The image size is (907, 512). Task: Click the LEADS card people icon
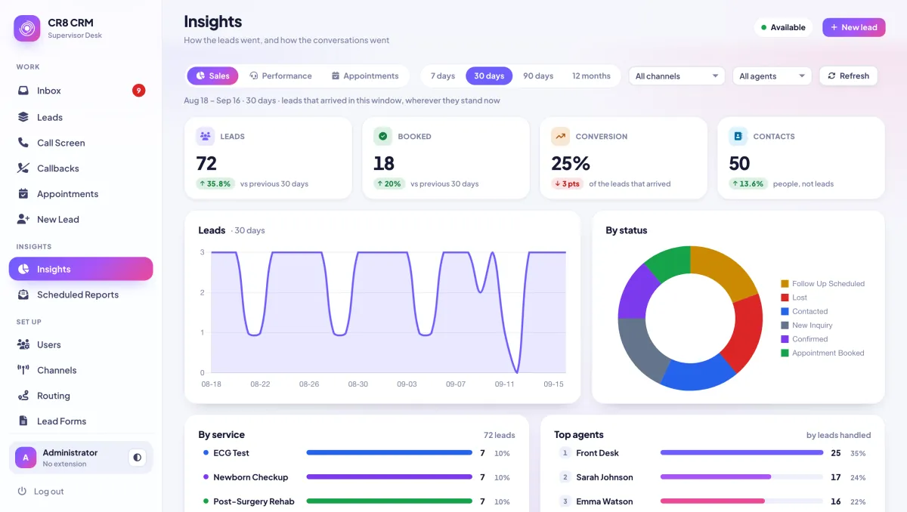[205, 136]
